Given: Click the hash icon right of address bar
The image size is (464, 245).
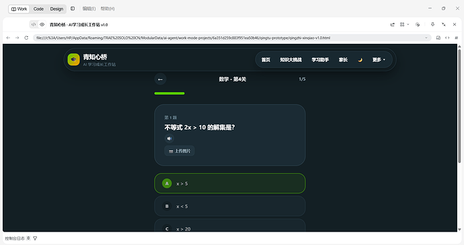Looking at the screenshot, I should [x=457, y=38].
